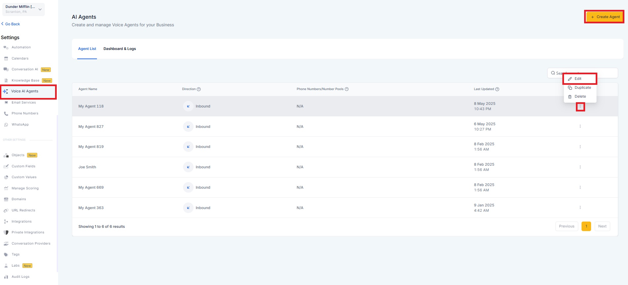628x285 pixels.
Task: Open the three-dot menu for My Agent 363
Action: [580, 208]
